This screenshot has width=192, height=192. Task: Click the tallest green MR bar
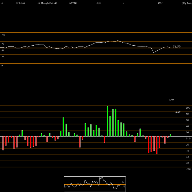(107, 121)
